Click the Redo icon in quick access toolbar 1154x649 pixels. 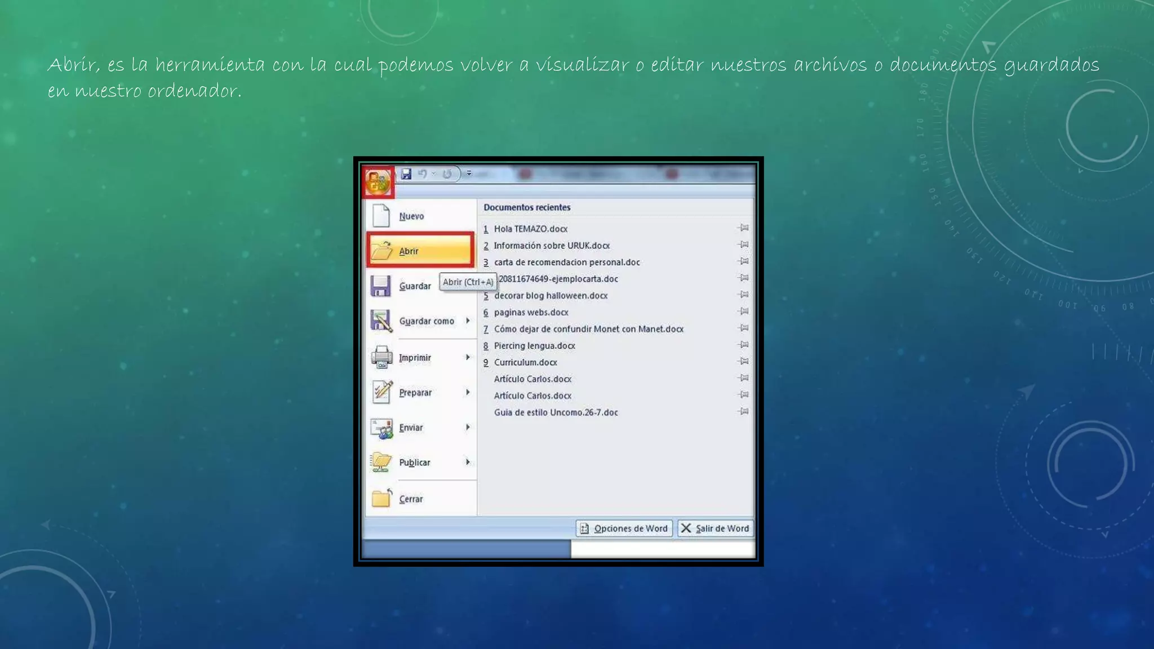pyautogui.click(x=447, y=174)
